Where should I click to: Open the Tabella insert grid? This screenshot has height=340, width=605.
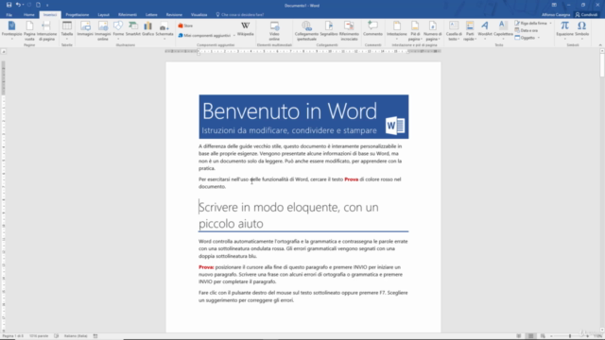(67, 30)
